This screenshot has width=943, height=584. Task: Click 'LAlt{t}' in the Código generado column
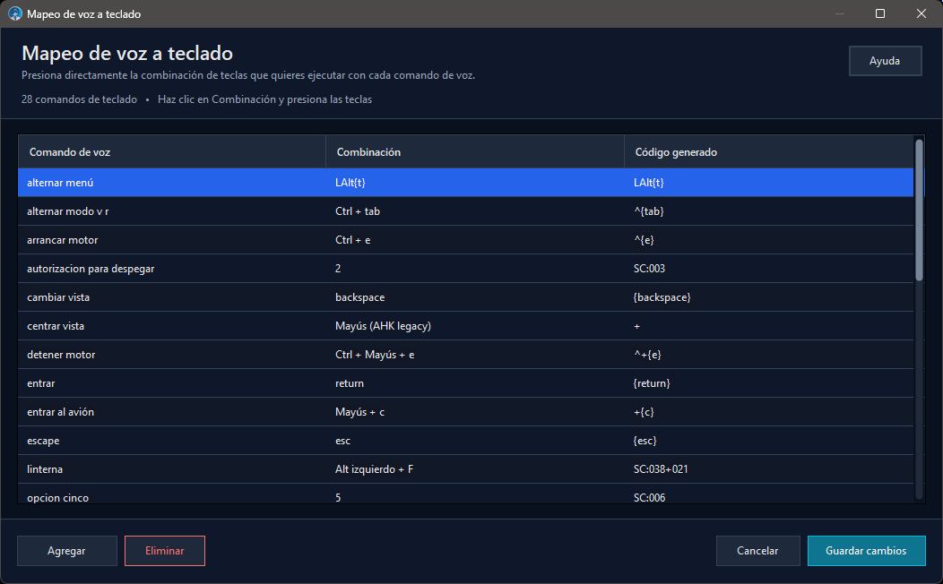(768, 183)
